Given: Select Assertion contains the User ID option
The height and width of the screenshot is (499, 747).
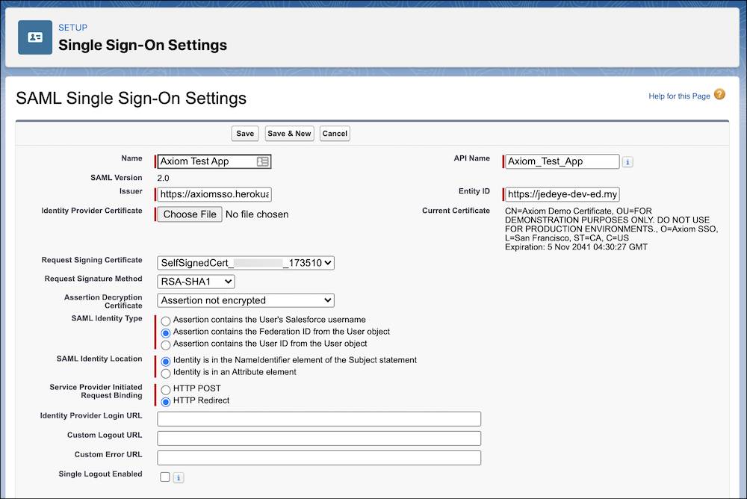Looking at the screenshot, I should [166, 345].
